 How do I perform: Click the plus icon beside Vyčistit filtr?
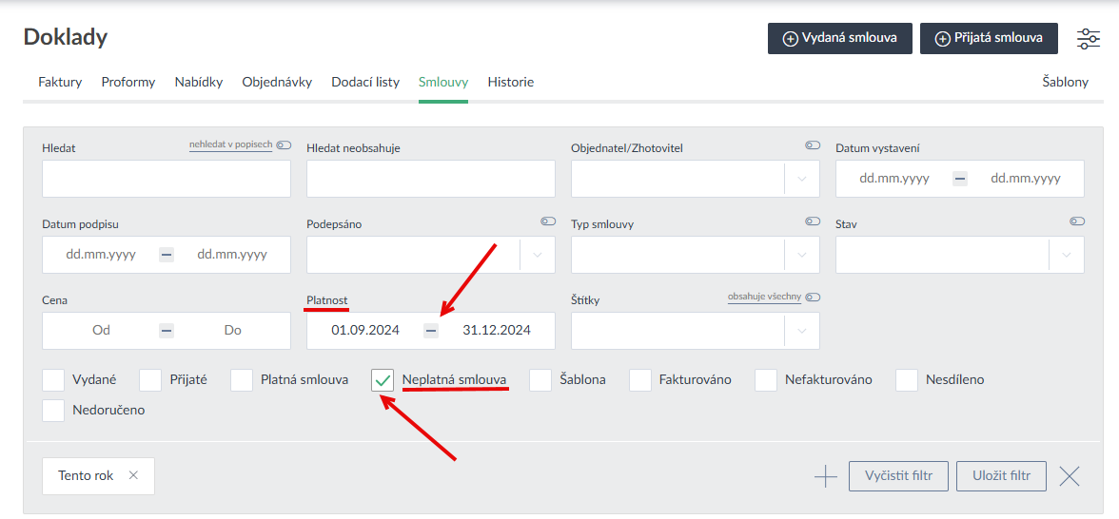tap(826, 476)
